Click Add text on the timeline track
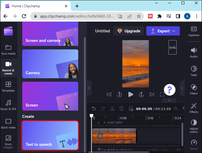This screenshot has width=202, height=153. [113, 122]
